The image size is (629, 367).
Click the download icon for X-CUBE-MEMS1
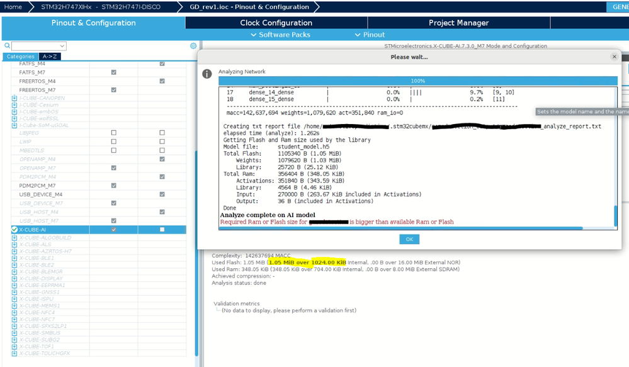click(14, 306)
